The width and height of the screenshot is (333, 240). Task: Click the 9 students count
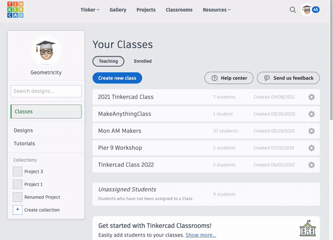click(x=224, y=194)
